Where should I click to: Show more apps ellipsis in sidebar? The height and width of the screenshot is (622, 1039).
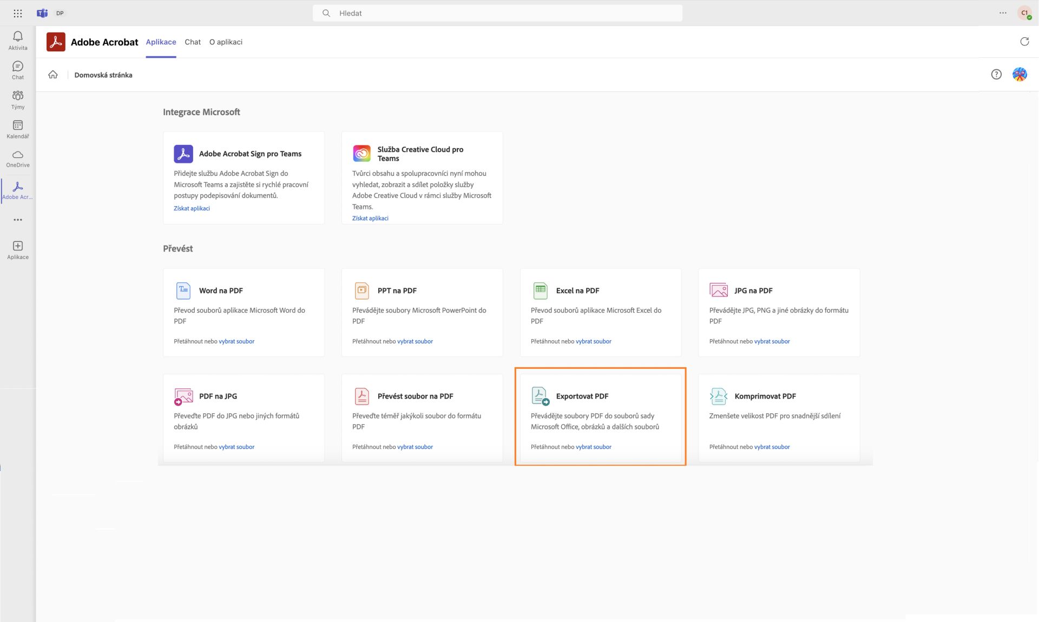tap(18, 220)
